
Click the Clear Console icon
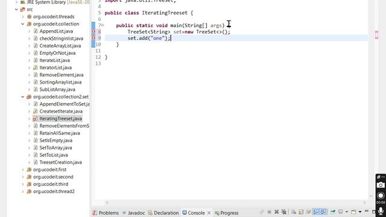click(294, 212)
